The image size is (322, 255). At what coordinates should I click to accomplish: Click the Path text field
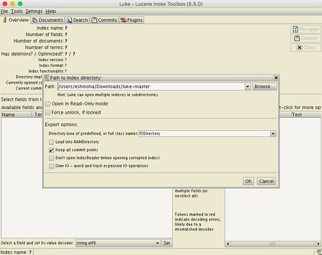(151, 86)
